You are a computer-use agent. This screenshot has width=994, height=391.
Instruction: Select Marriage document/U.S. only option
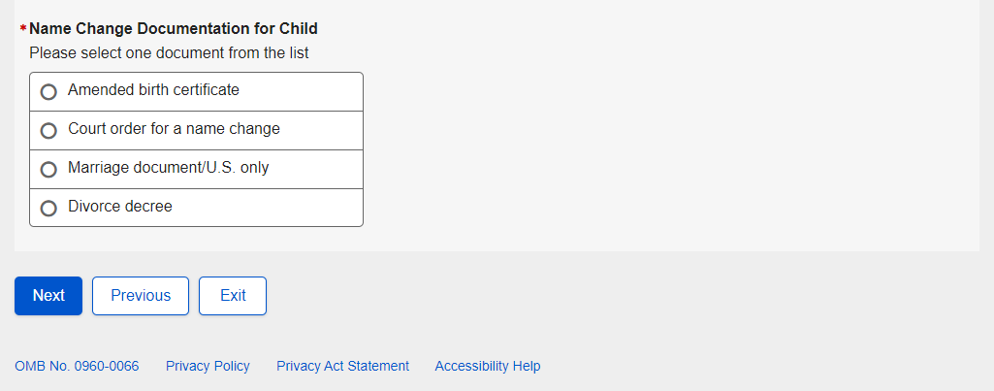tap(48, 170)
